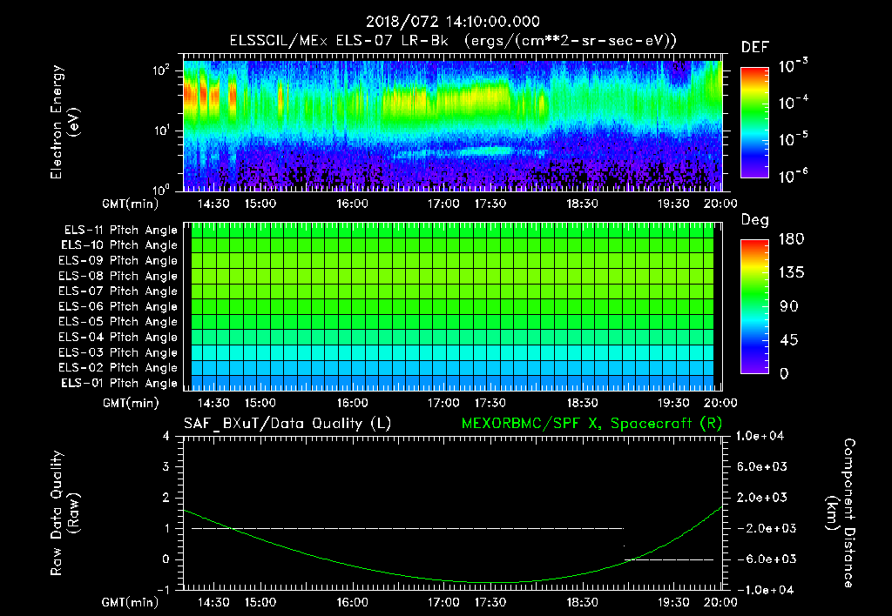This screenshot has height=616, width=892.
Task: Select the ELS-05 Pitch Angle row label
Action: coord(118,322)
